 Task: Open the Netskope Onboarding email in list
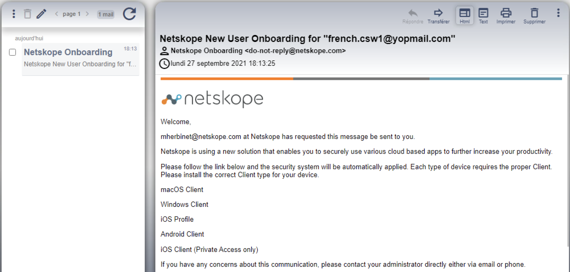[x=80, y=58]
